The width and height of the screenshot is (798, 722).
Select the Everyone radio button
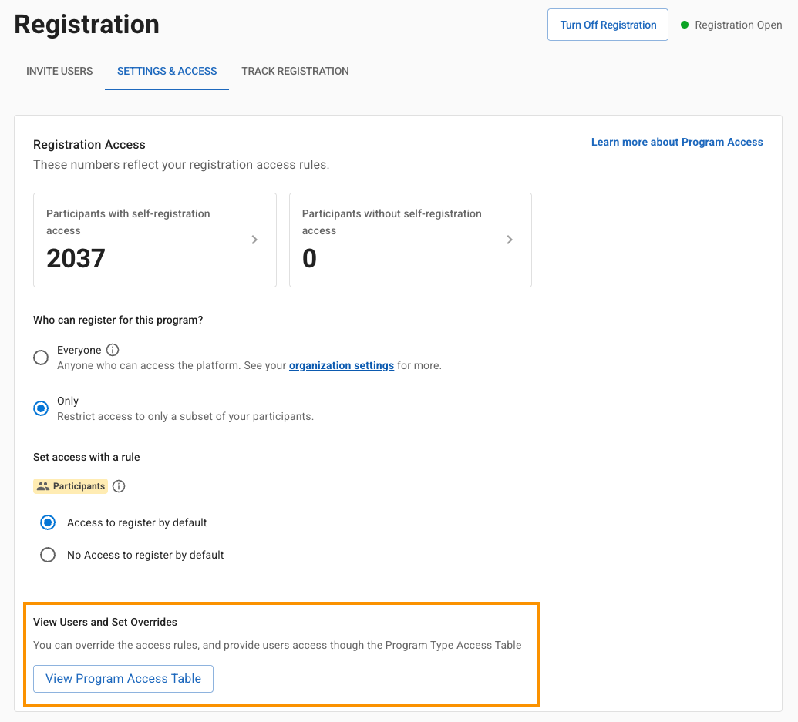pyautogui.click(x=41, y=358)
